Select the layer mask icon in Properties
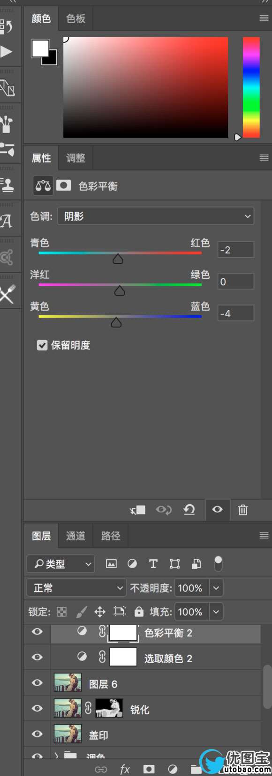Viewport: 272px width, 776px height. 64,185
